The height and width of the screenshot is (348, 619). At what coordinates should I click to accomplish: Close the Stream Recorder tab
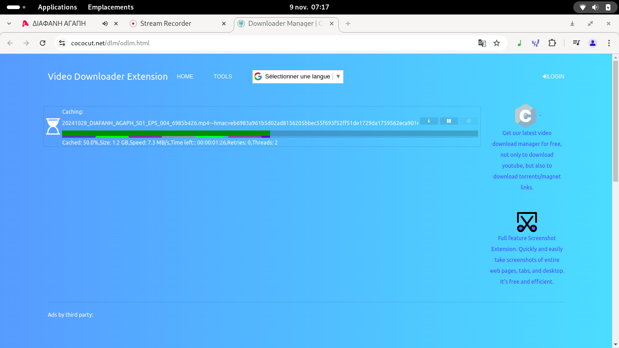[x=224, y=24]
